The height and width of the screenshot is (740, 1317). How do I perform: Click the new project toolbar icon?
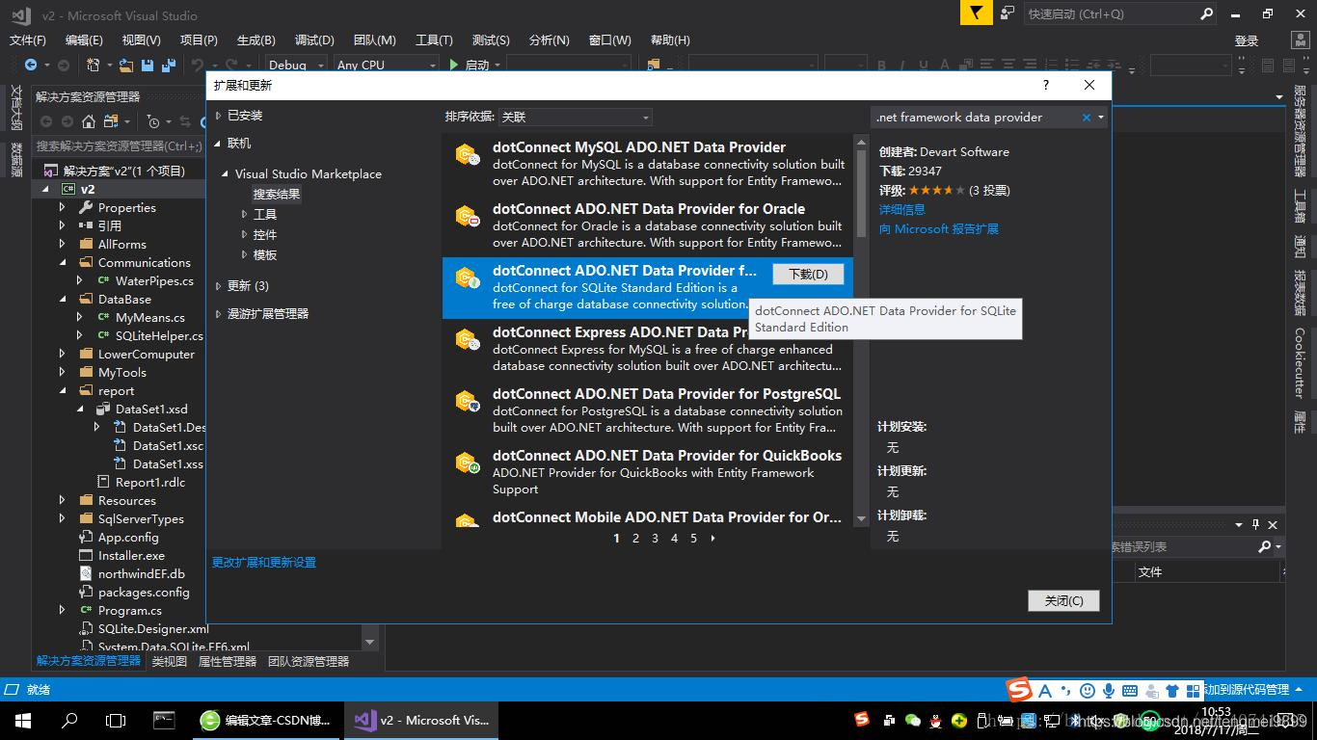pos(94,65)
